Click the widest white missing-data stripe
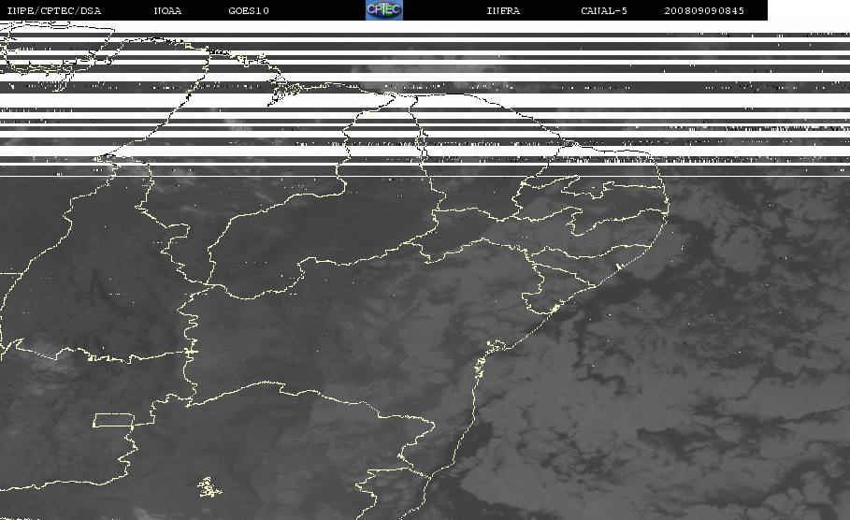This screenshot has width=850, height=520. point(425,101)
